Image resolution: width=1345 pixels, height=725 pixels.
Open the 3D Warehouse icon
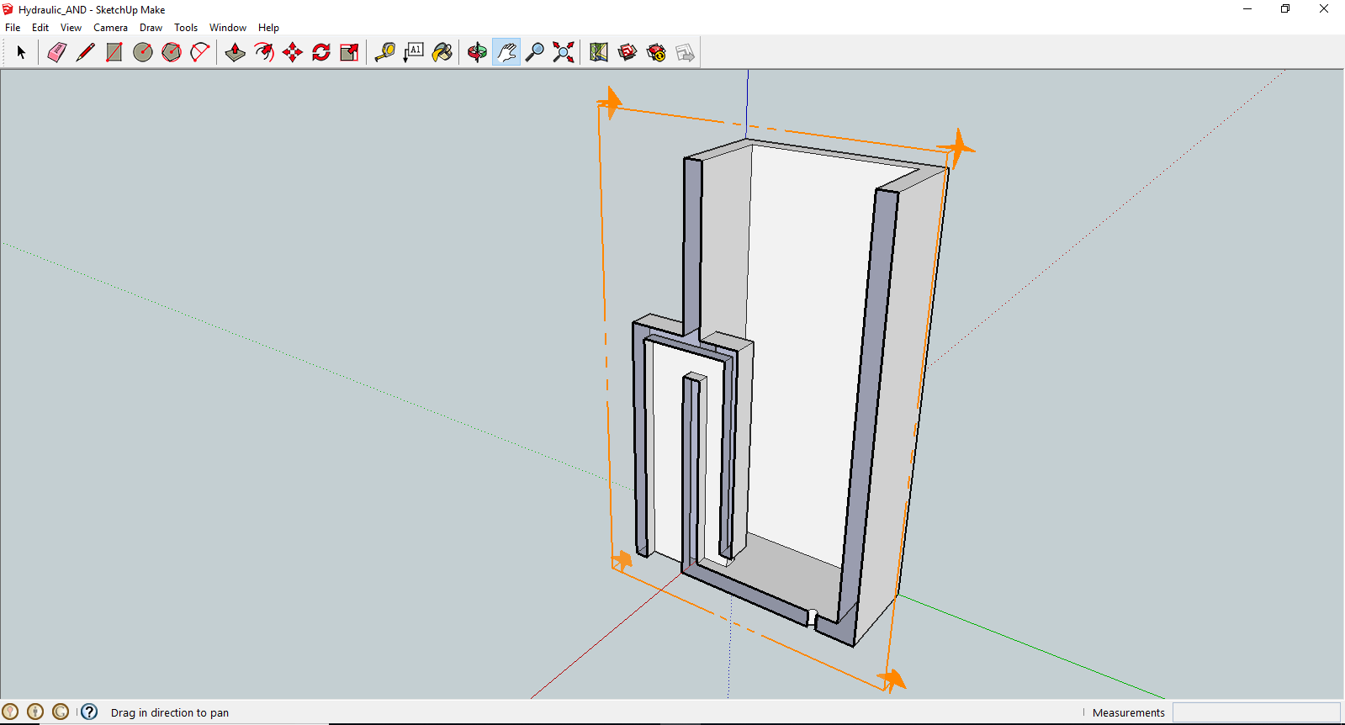627,52
